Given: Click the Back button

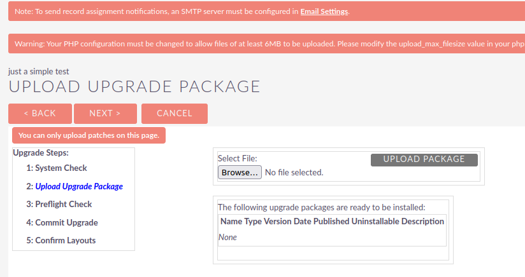Looking at the screenshot, I should [x=40, y=113].
